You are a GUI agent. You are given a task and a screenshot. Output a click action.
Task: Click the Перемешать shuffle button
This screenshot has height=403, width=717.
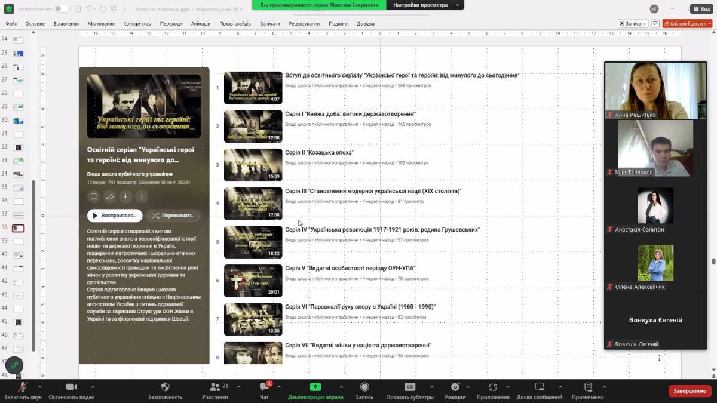point(173,216)
